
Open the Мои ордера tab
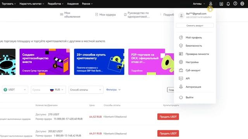point(105,15)
